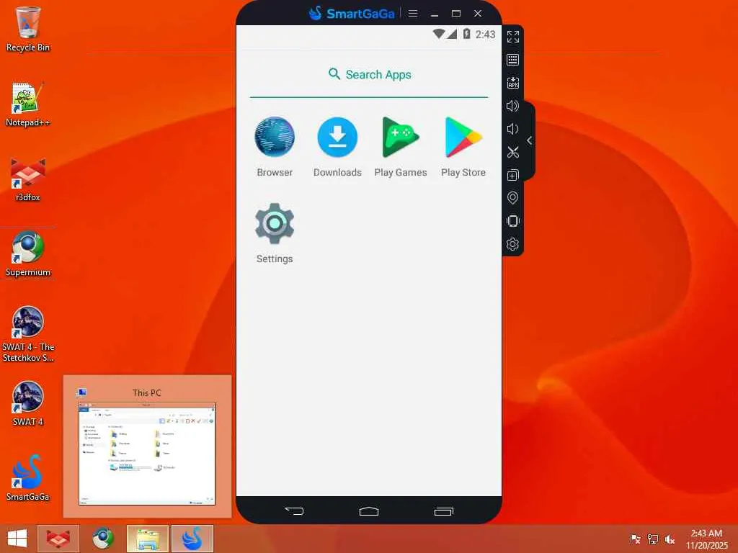Open the Downloads app
This screenshot has height=553, width=738.
[337, 146]
